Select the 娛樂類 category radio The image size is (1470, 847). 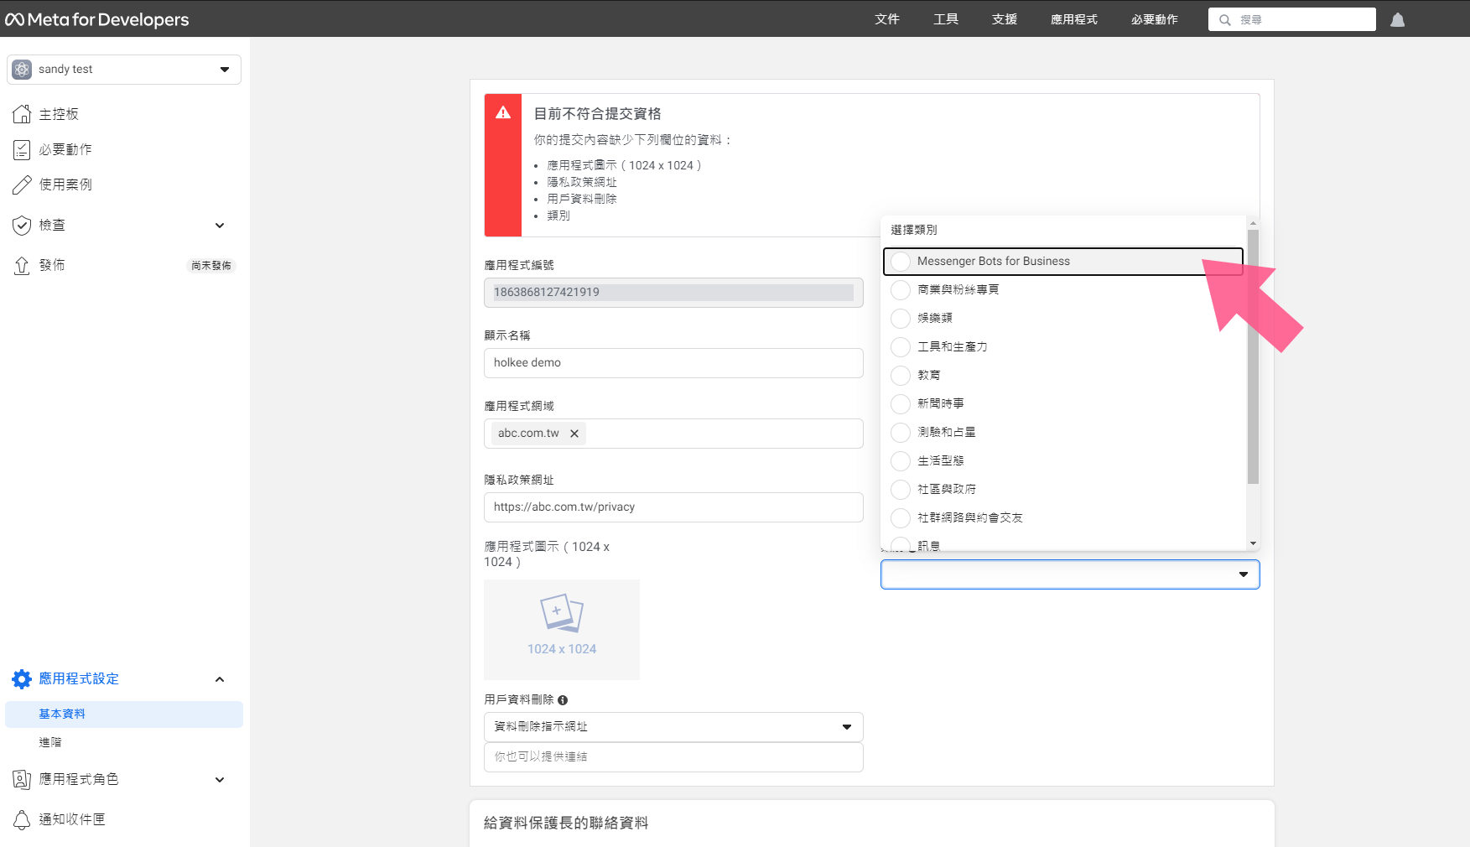point(901,319)
